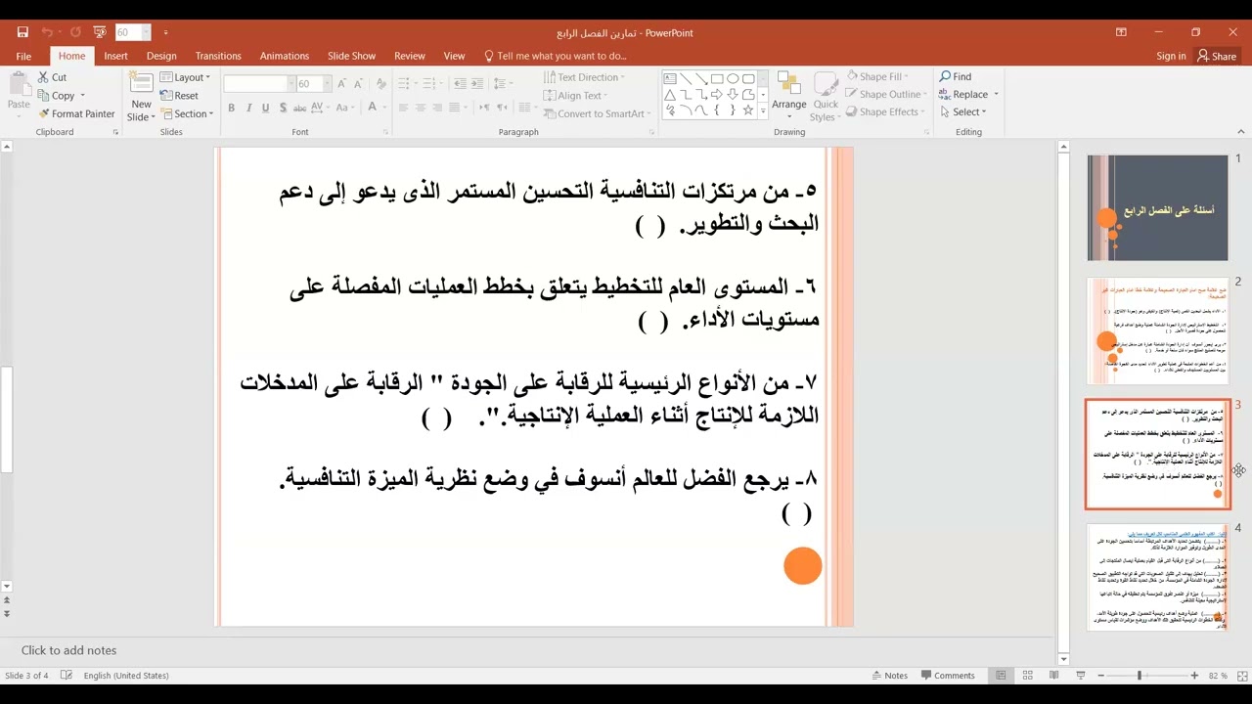Switch to the Animations tab

click(x=284, y=56)
